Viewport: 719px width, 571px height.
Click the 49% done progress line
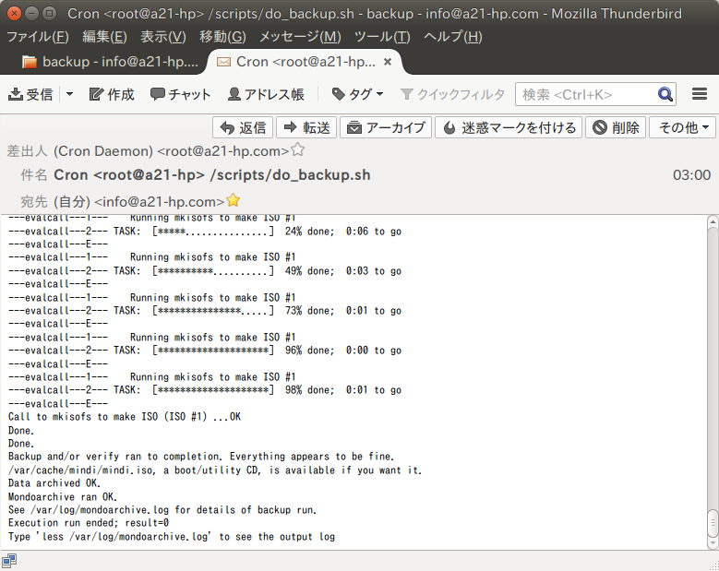(x=205, y=271)
